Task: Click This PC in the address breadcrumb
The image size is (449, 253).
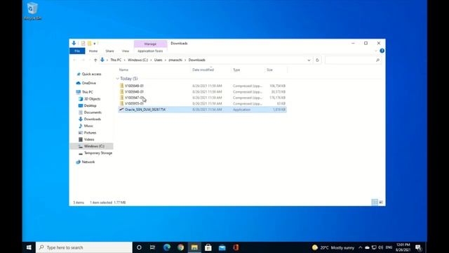Action: click(116, 60)
